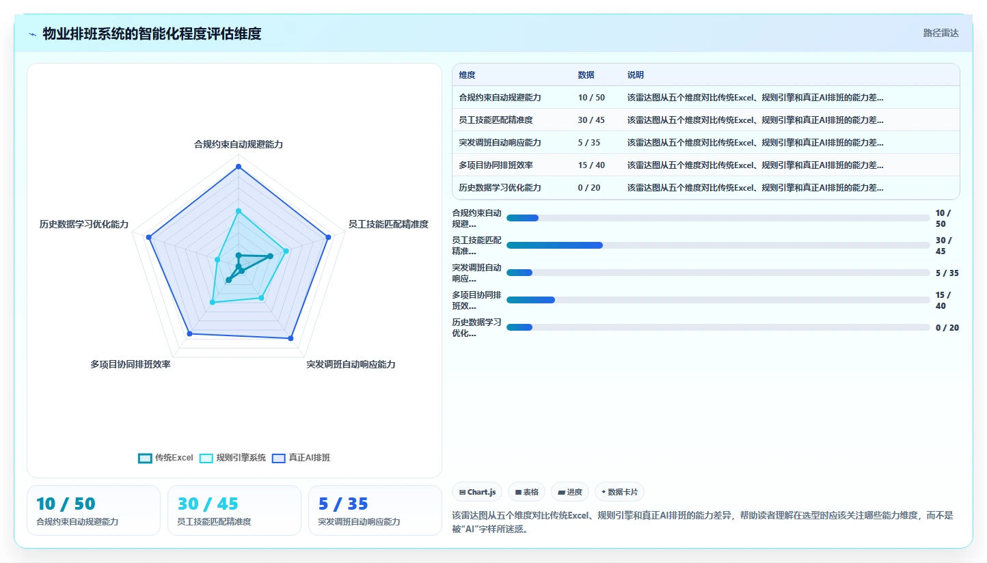
Task: Toggle the 真正AI排班 legend item
Action: [x=301, y=458]
